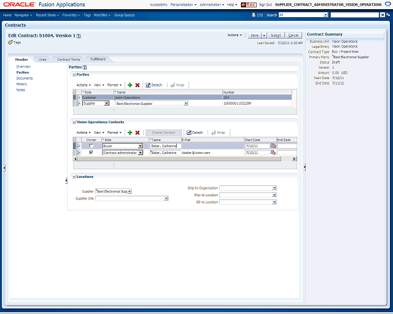This screenshot has width=393, height=314.
Task: Detach the Parties table
Action: 154,85
